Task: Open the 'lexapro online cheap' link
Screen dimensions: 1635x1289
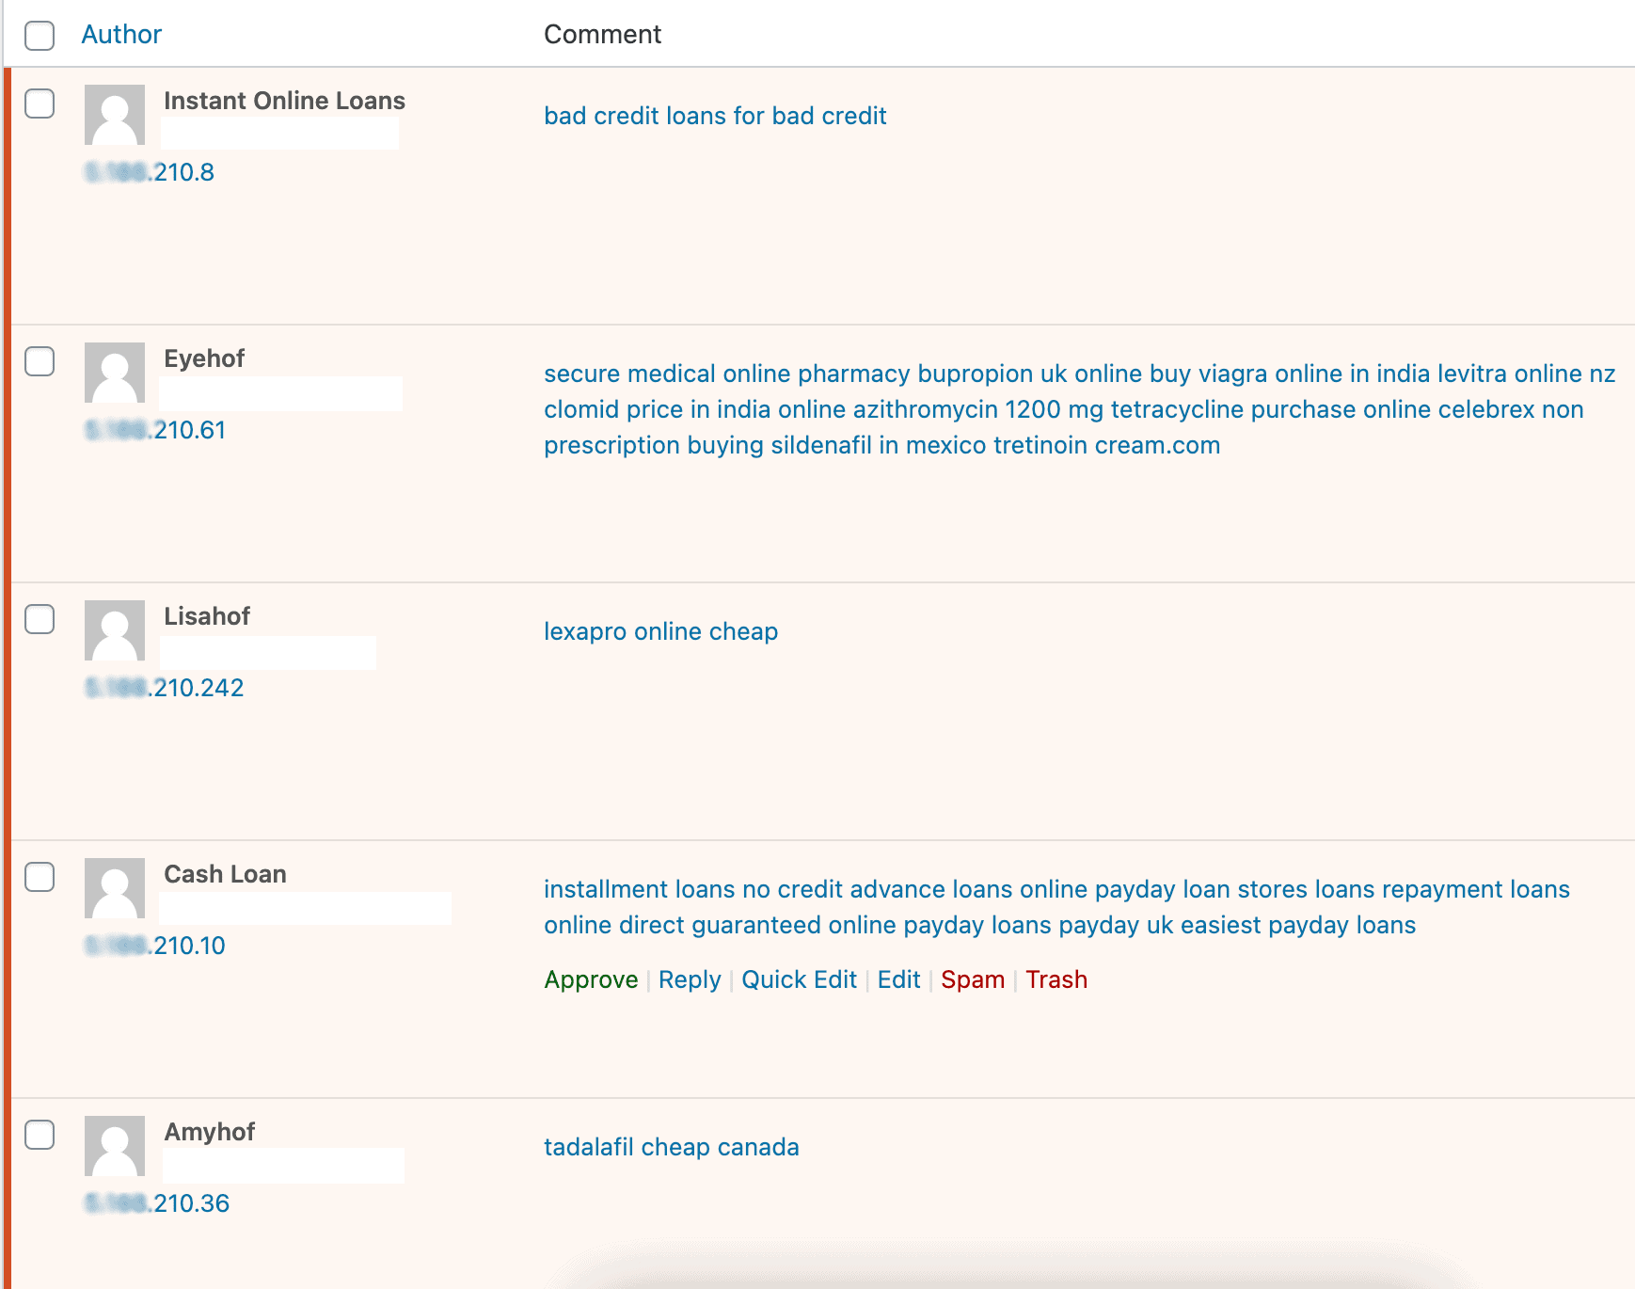Action: (660, 631)
